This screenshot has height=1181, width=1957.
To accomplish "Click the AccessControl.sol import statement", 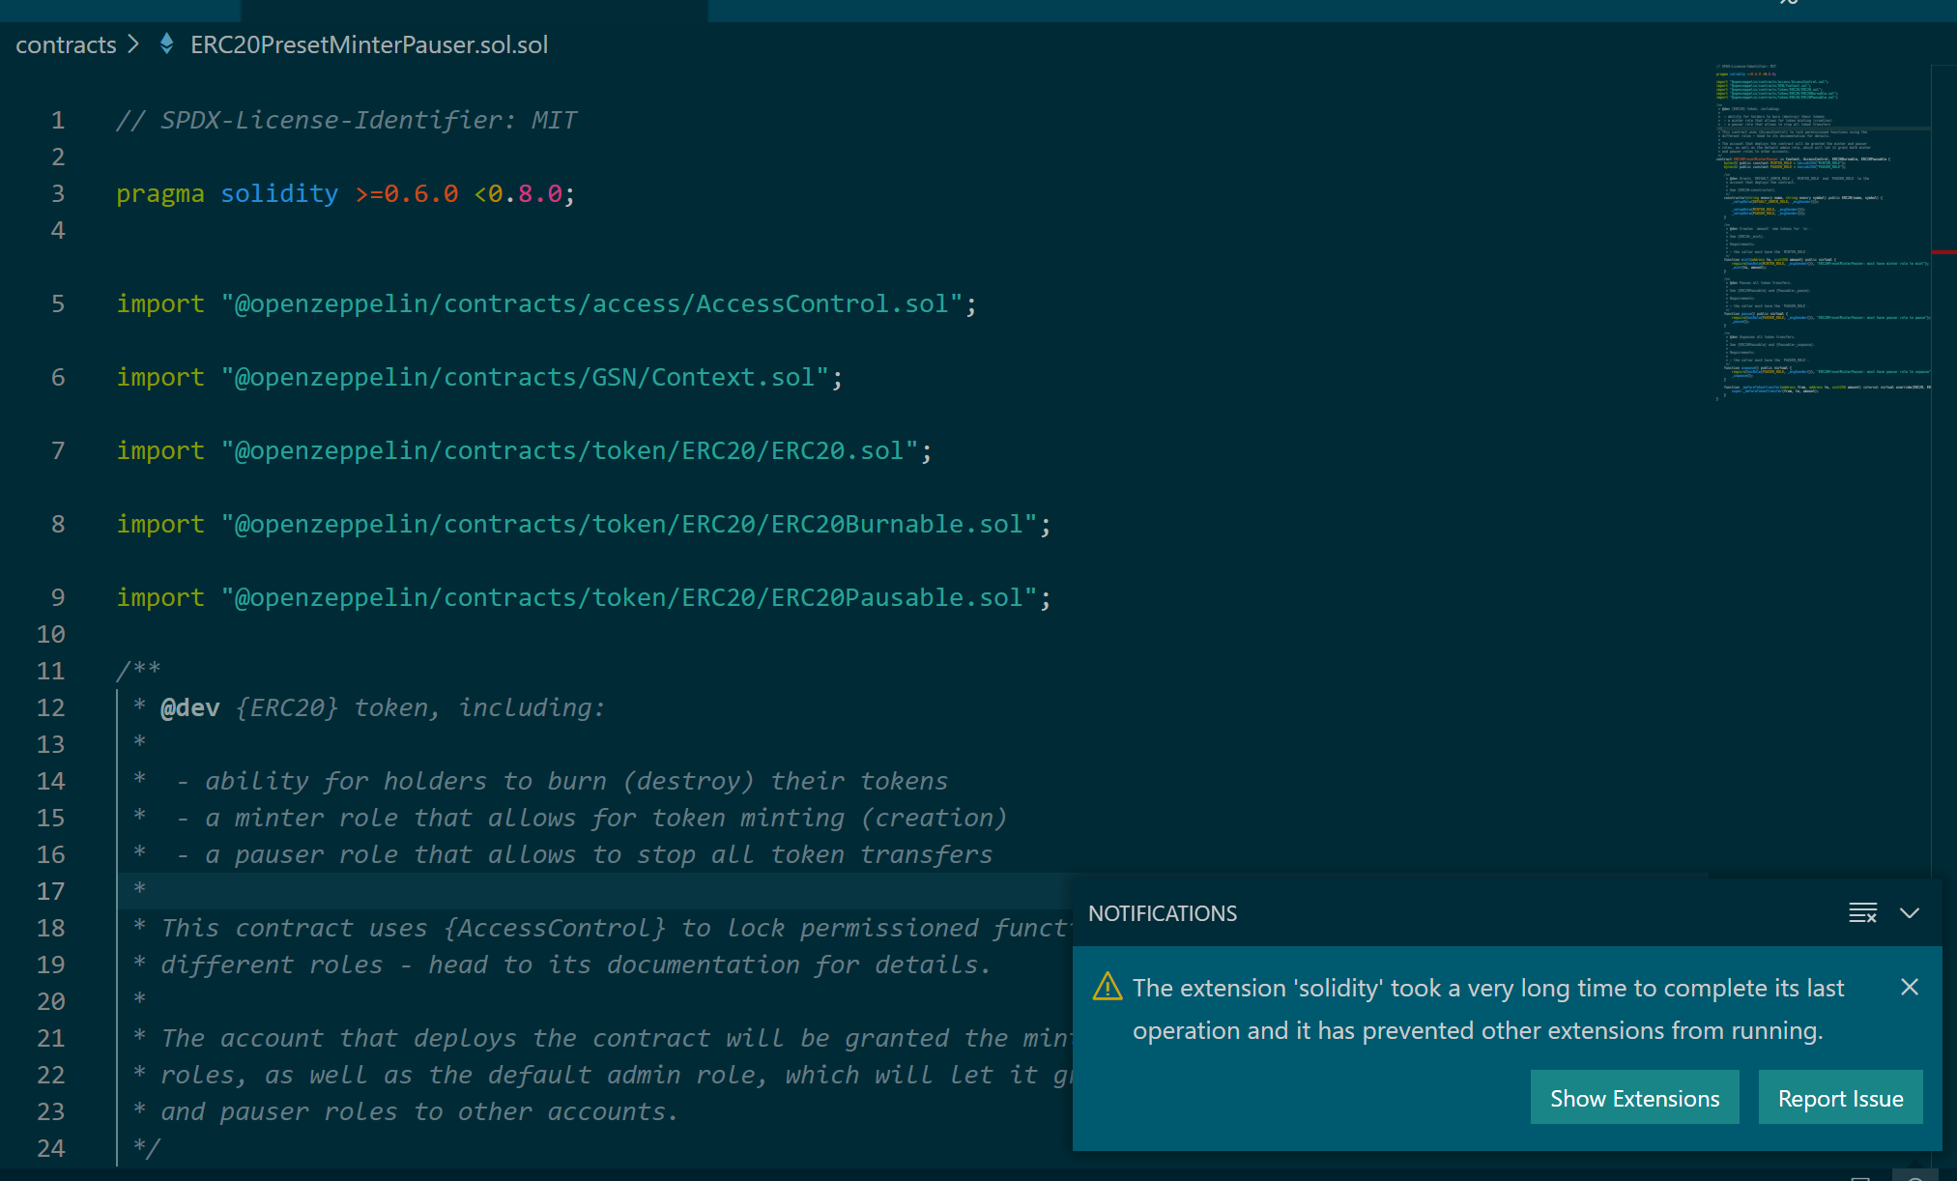I will click(x=541, y=302).
